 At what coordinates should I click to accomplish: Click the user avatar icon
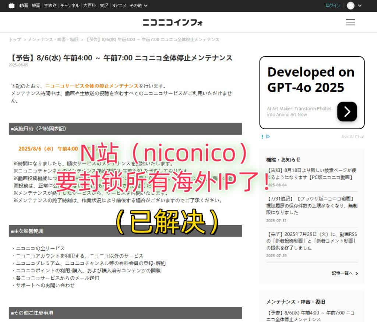(350, 6)
